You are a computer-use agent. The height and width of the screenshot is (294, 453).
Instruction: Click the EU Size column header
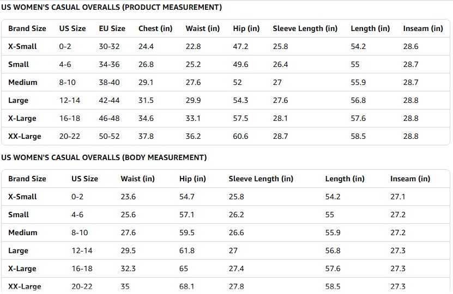(x=112, y=28)
